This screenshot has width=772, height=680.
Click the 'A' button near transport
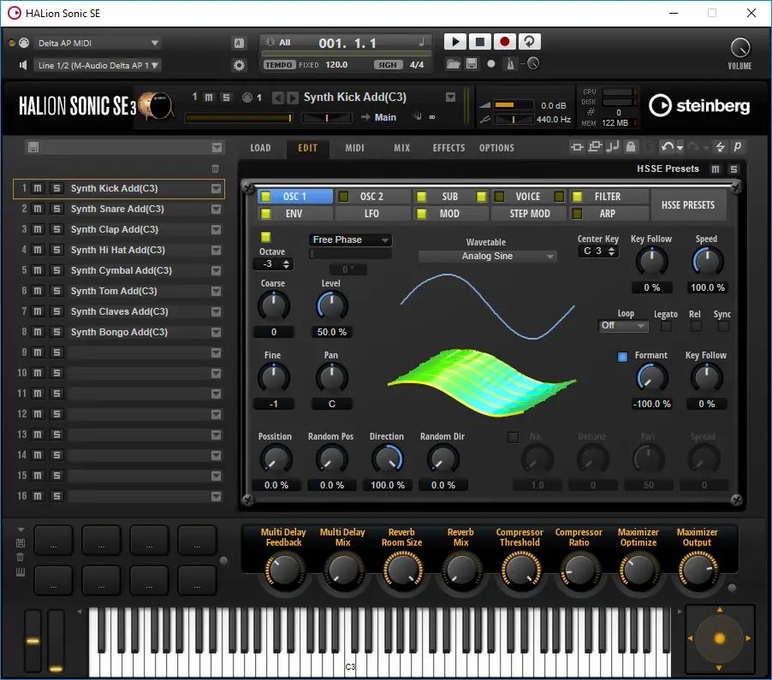(x=239, y=44)
